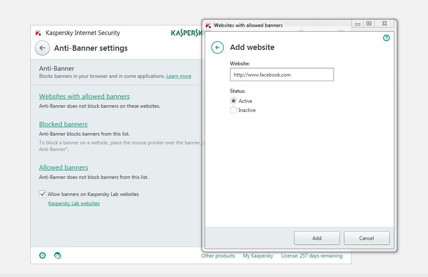Close the Websites with allowed banners dialog
The height and width of the screenshot is (277, 428).
tap(384, 24)
